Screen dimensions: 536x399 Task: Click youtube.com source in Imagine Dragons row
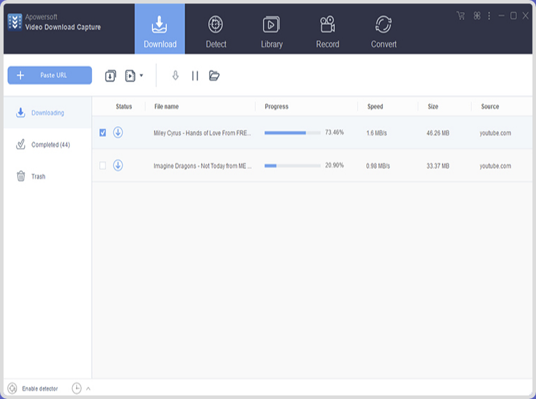[x=495, y=166]
